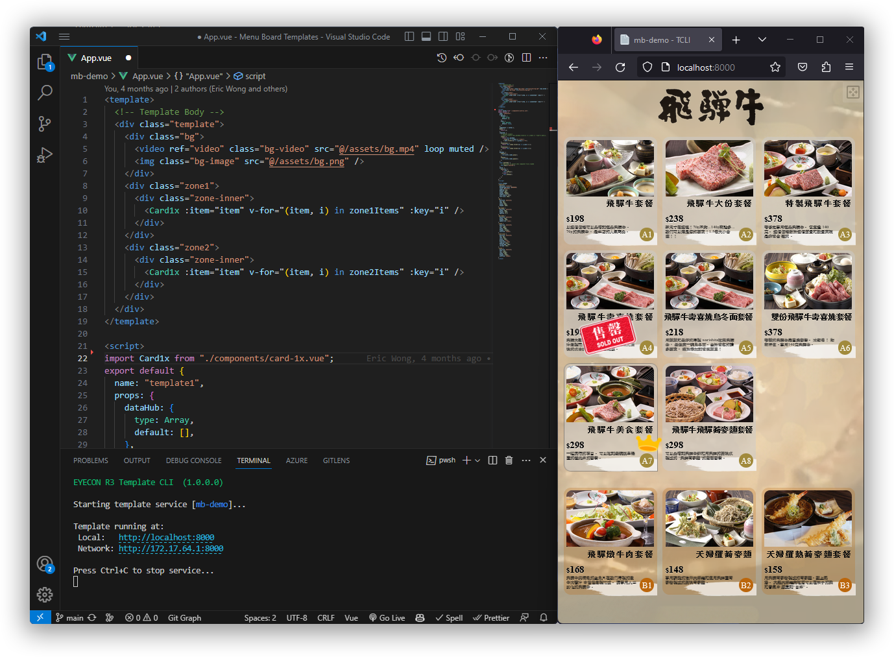Open the Run and Debug view
894x657 pixels.
click(45, 155)
